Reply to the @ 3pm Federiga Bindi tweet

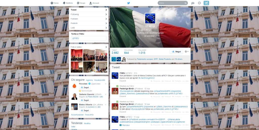(156, 112)
